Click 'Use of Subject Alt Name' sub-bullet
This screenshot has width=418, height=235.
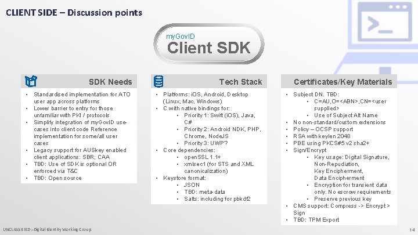(346, 115)
